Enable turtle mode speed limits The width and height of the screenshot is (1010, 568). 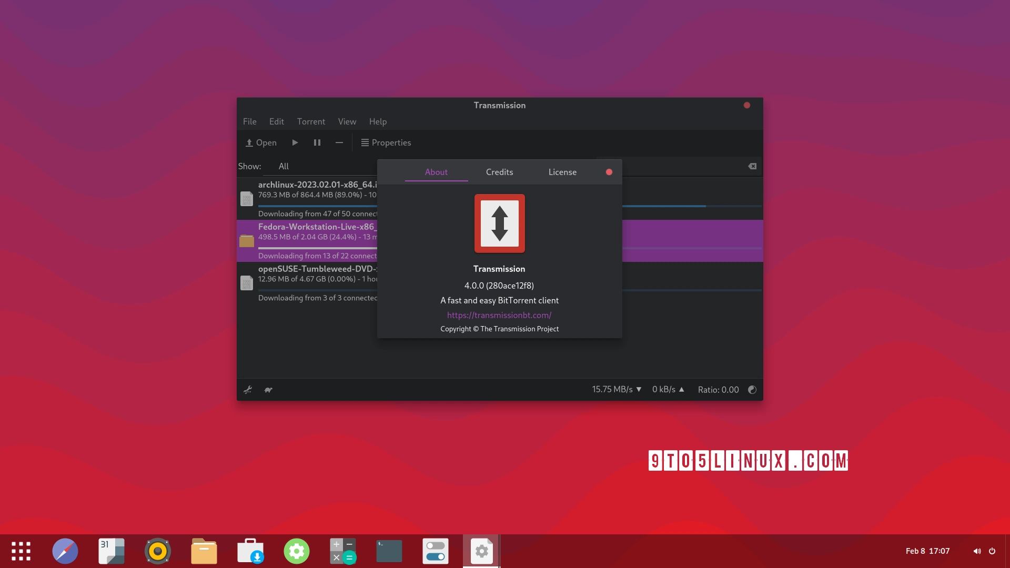point(268,390)
